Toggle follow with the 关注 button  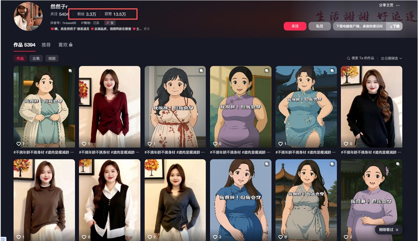[295, 25]
